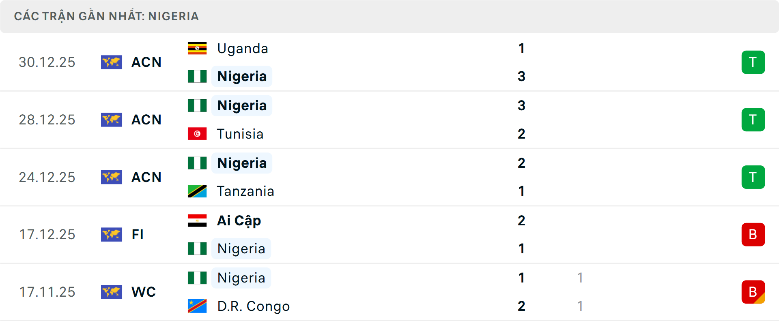Click the red B badge for Ai Cập match

[x=753, y=235]
